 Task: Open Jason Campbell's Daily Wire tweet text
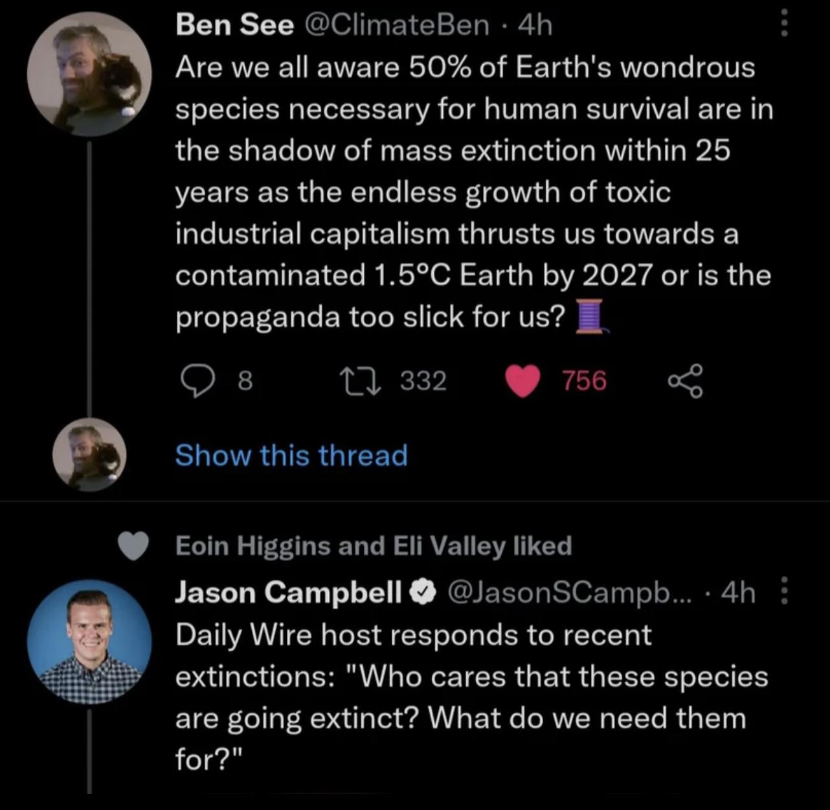pyautogui.click(x=471, y=697)
